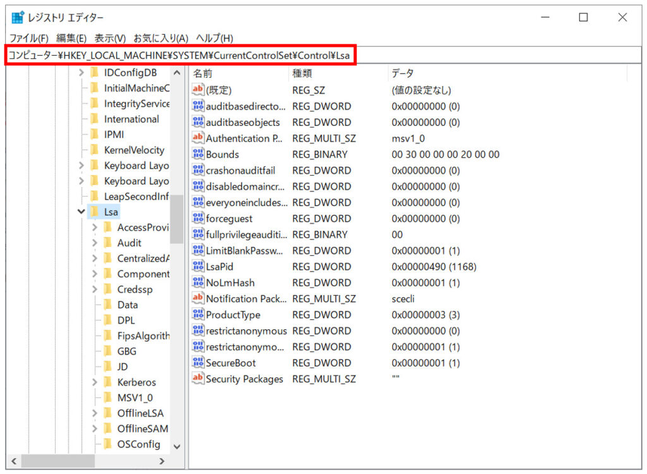Click the LsaPid DWORD icon

(198, 266)
